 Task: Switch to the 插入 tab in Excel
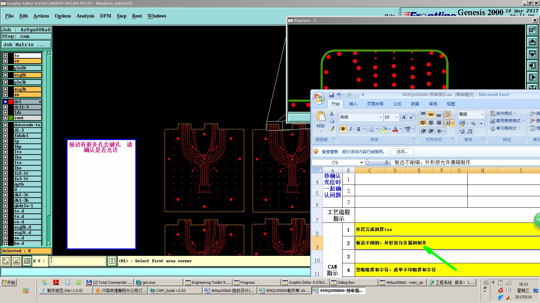[x=353, y=104]
